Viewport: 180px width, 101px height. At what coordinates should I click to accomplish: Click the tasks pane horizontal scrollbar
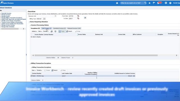pyautogui.click(x=10, y=29)
